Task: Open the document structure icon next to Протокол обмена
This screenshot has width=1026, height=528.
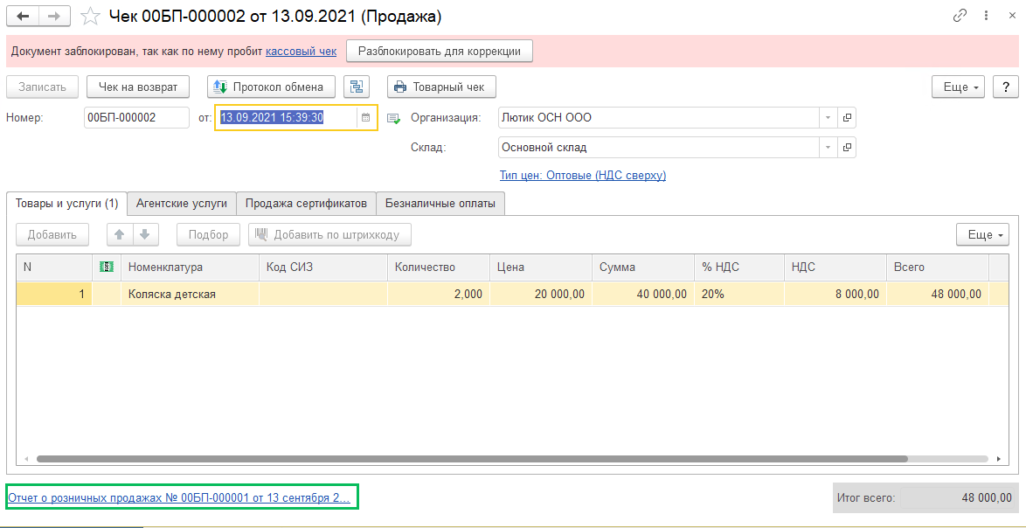Action: coord(357,87)
